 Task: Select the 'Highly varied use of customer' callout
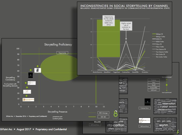[x=126, y=26]
